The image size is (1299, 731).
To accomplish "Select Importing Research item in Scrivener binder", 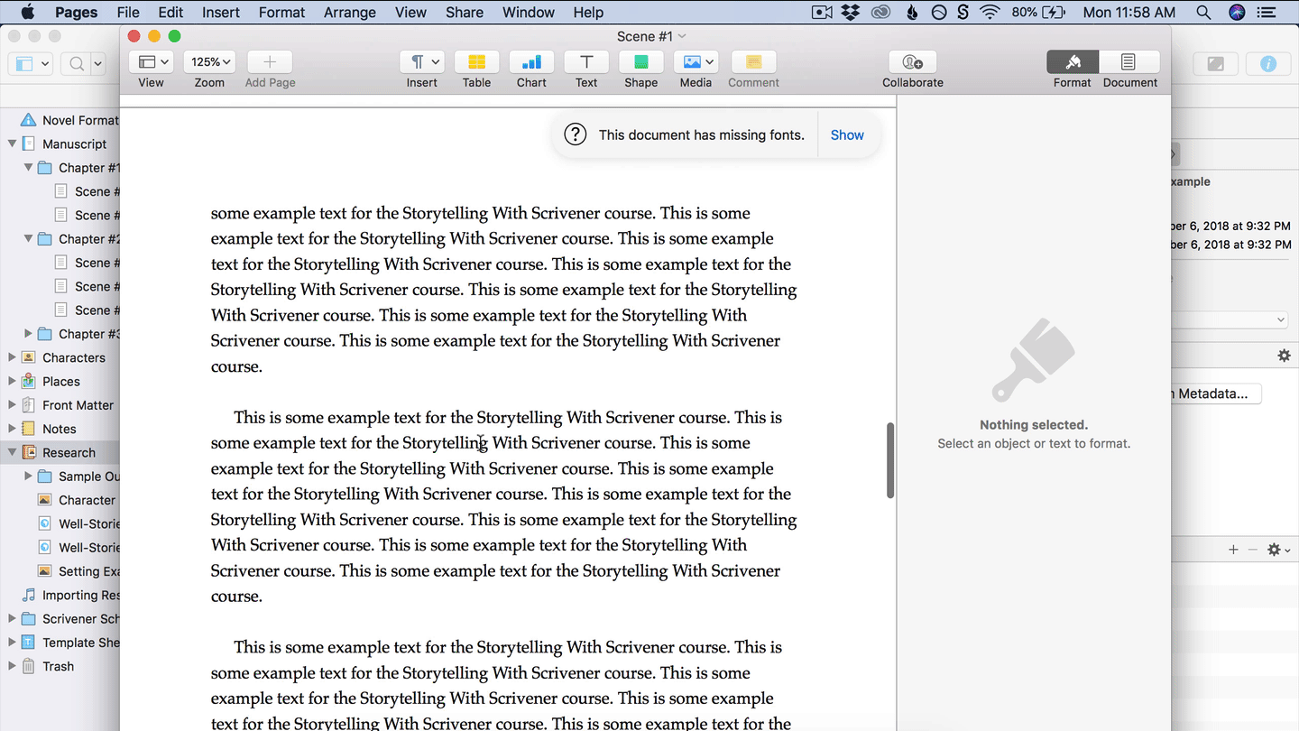I will (x=69, y=595).
